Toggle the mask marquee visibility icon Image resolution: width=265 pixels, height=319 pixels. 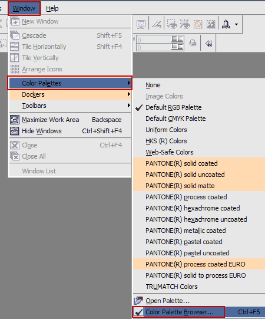tap(172, 24)
